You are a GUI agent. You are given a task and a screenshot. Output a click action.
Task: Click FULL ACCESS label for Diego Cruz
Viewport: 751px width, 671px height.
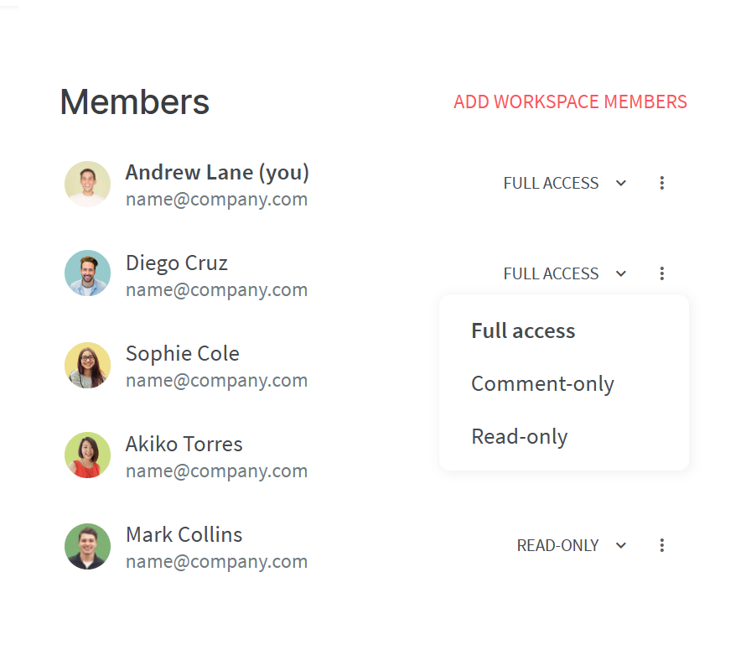(551, 273)
